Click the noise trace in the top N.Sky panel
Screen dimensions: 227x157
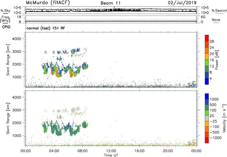(111, 10)
